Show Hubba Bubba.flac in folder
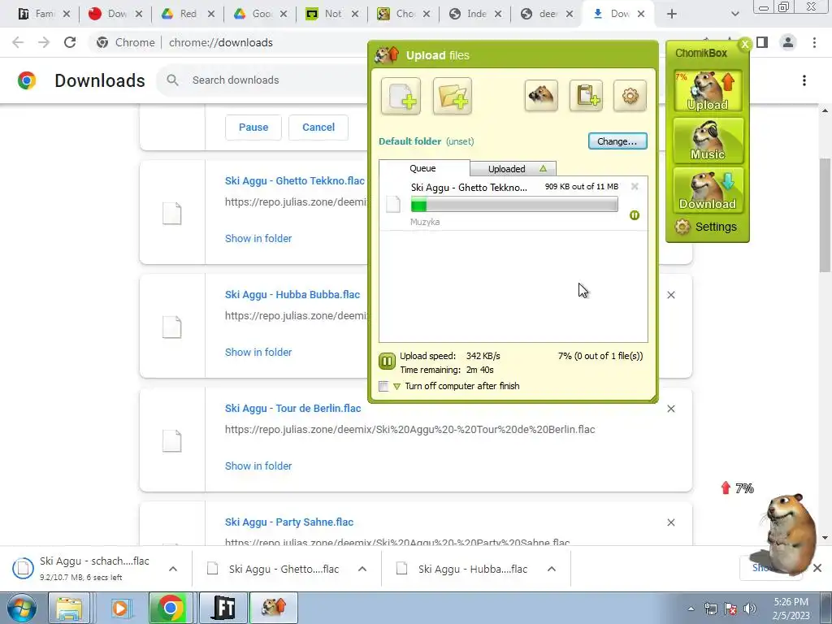Image resolution: width=832 pixels, height=624 pixels. [x=258, y=353]
